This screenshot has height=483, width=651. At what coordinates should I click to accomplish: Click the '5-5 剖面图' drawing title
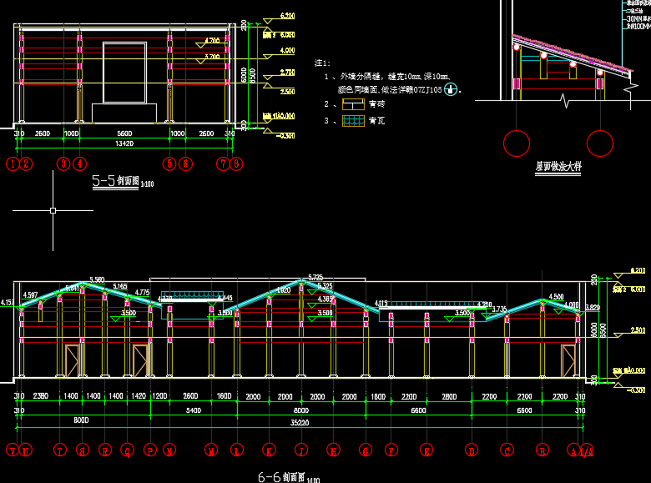coord(115,180)
